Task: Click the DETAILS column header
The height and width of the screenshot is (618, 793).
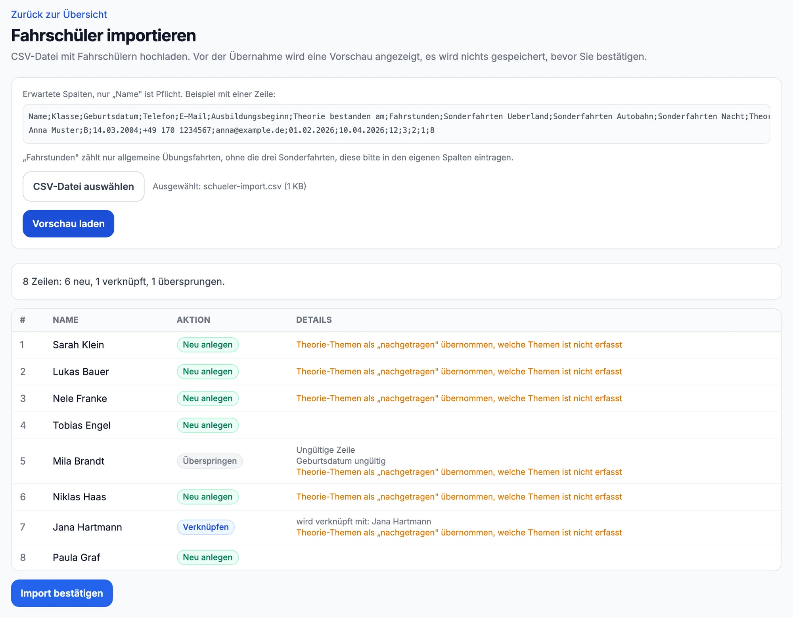Action: (314, 320)
